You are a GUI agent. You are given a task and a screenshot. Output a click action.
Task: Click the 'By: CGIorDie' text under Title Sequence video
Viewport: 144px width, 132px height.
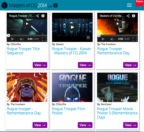[x=14, y=44]
